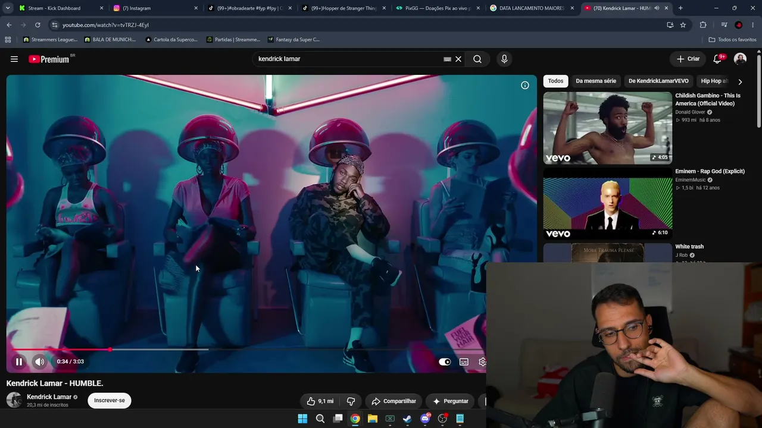Open the Chrome apps grid shortcut

pyautogui.click(x=8, y=40)
